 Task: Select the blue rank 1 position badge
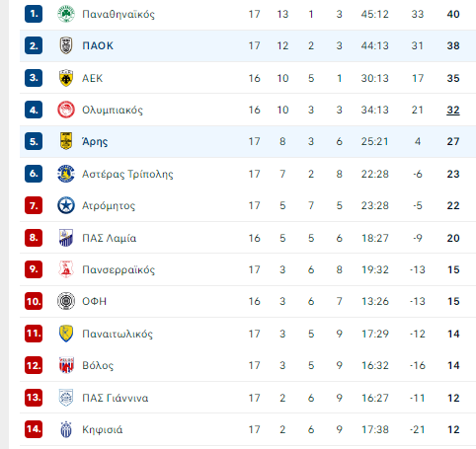(34, 14)
